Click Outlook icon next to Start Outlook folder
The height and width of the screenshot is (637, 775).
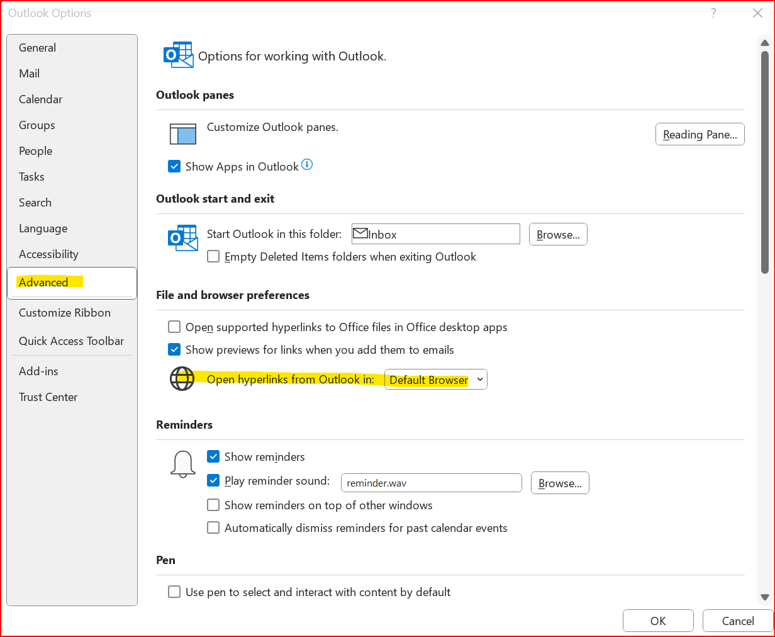(183, 238)
